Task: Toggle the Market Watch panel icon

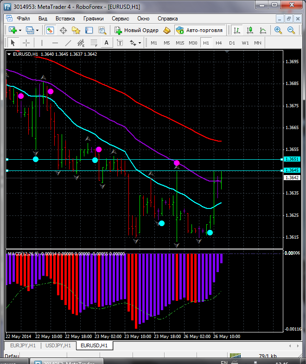Action: coord(50,30)
